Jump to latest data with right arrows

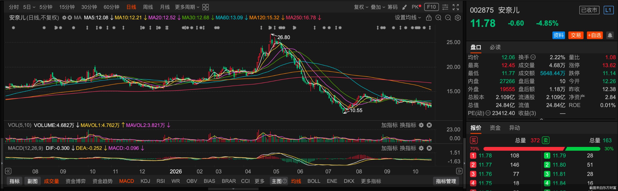point(459,171)
